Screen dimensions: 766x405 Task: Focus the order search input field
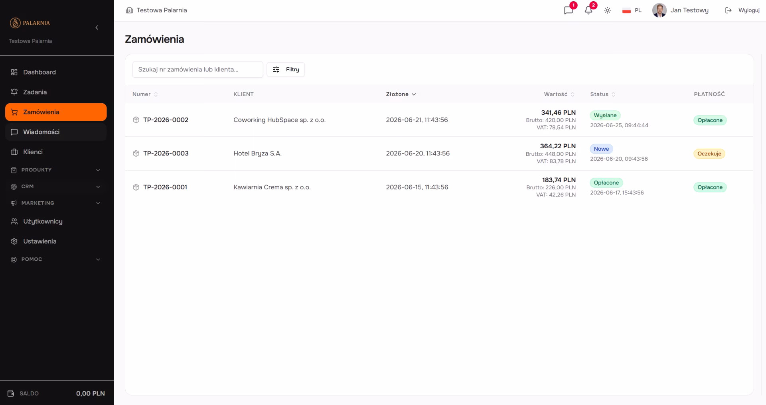[197, 69]
